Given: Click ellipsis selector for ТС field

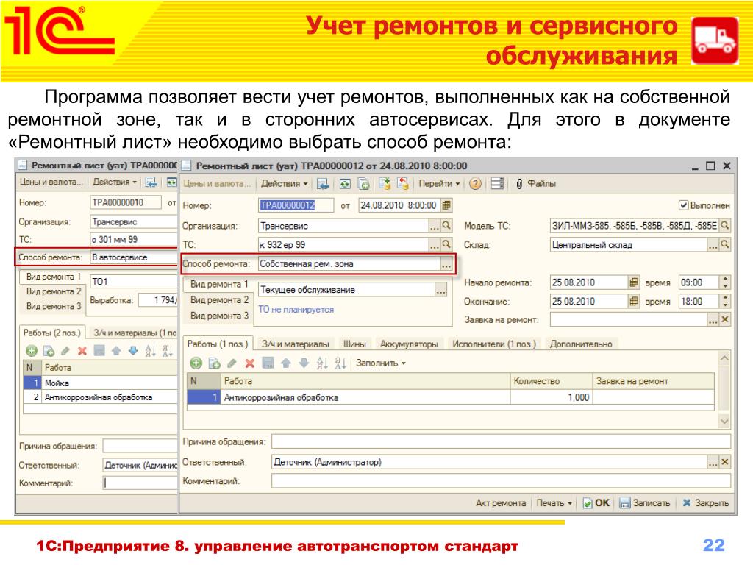Looking at the screenshot, I should 434,244.
